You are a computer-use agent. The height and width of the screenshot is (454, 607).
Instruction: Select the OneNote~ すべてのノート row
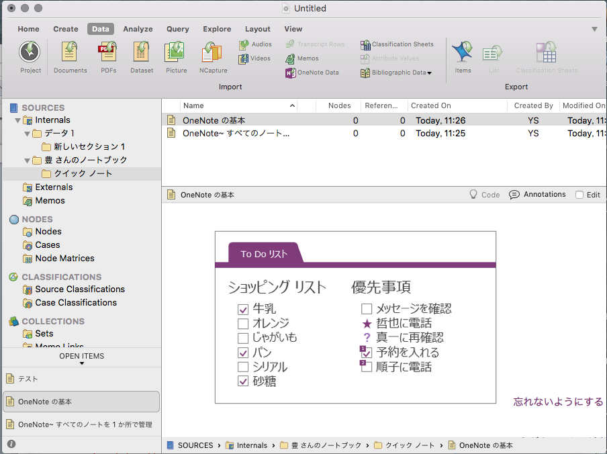click(x=384, y=134)
